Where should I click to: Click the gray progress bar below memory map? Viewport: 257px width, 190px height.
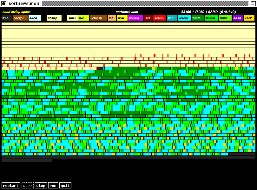click(27, 161)
